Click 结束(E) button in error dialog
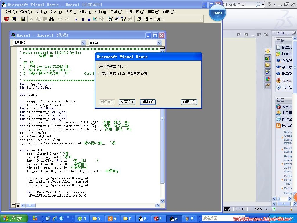The height and width of the screenshot is (223, 297). (x=127, y=102)
